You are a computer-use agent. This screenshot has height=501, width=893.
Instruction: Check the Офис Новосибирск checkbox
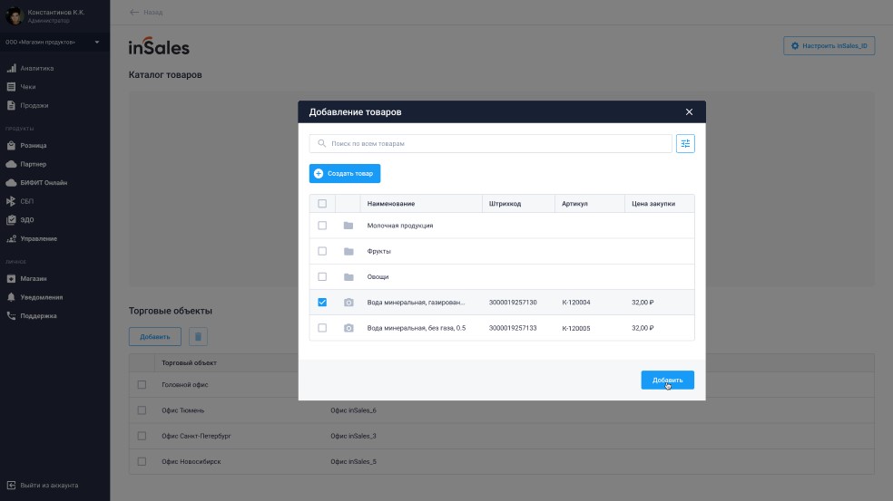pos(142,462)
